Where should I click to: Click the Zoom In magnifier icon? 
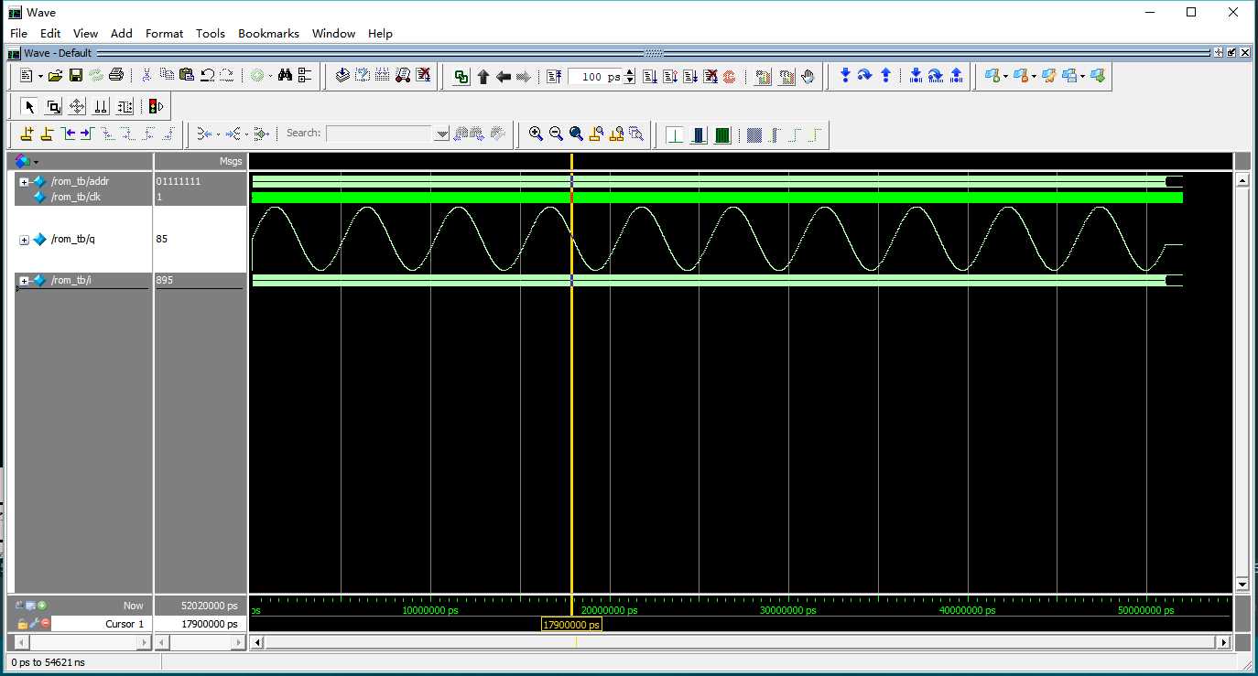pos(537,134)
